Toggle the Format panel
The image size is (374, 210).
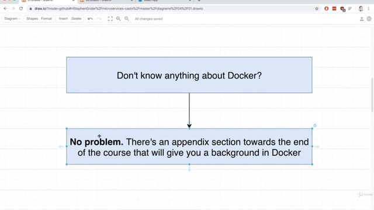(47, 19)
